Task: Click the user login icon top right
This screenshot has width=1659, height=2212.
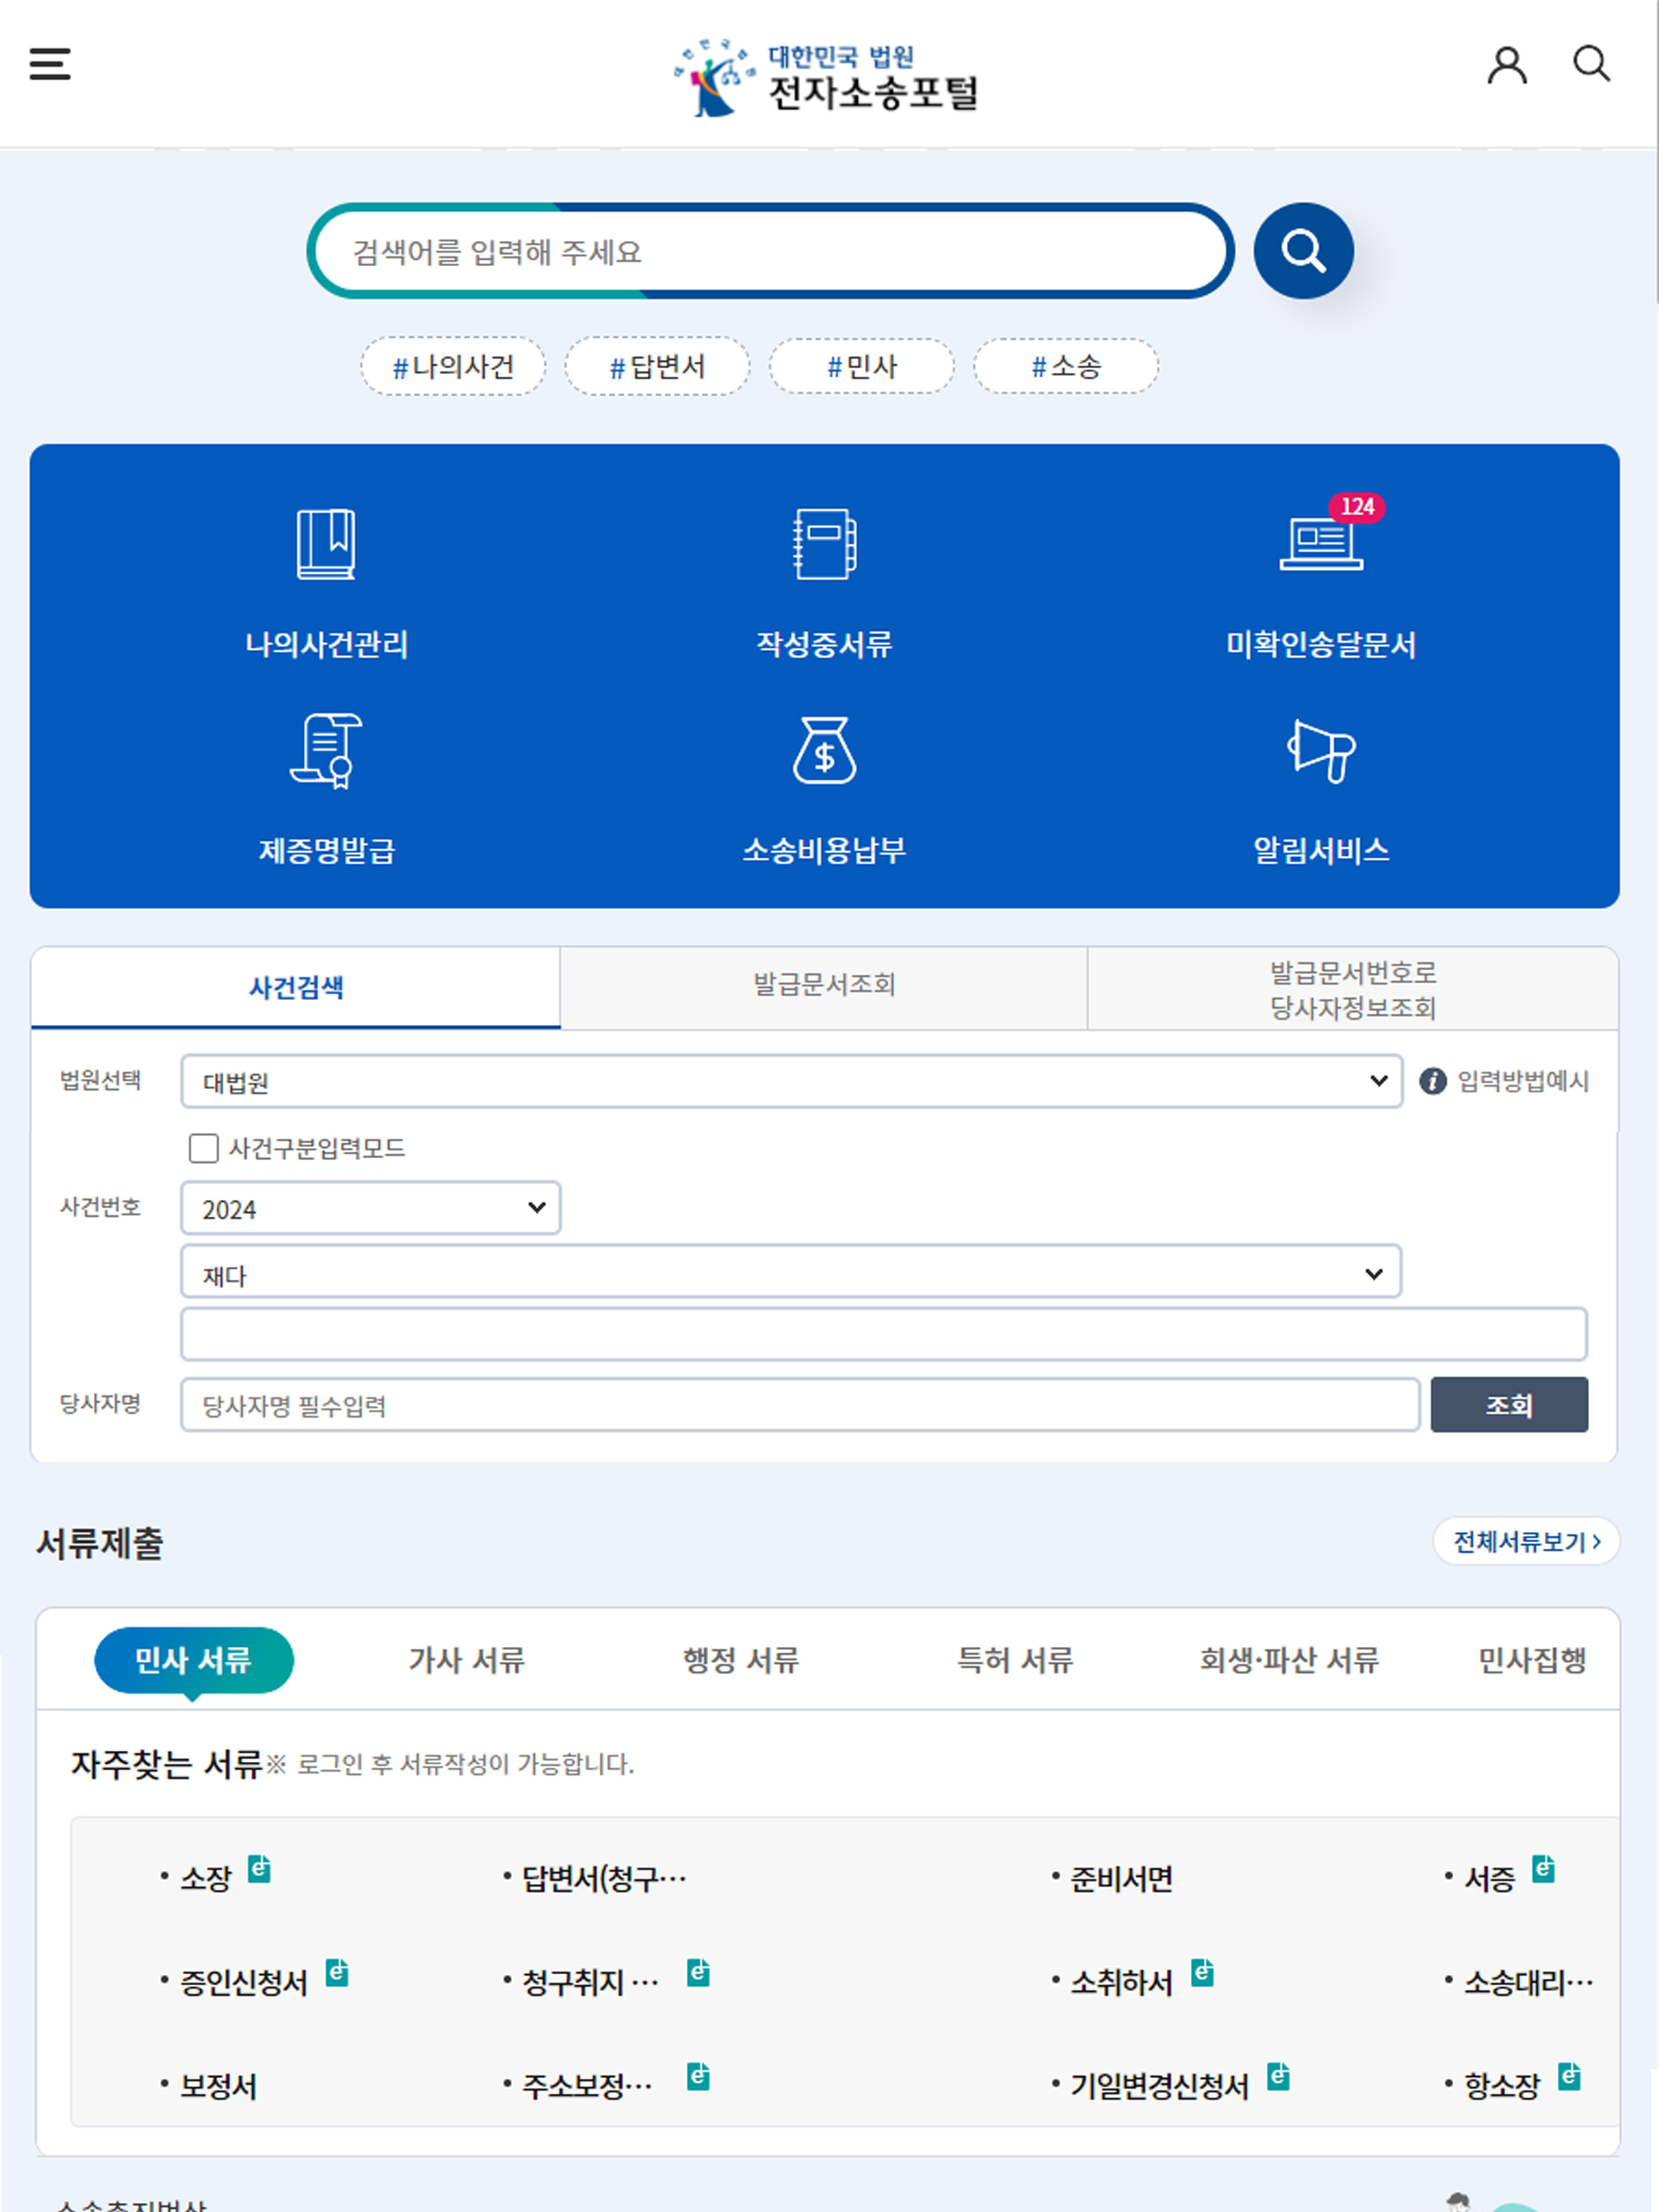Action: 1508,65
